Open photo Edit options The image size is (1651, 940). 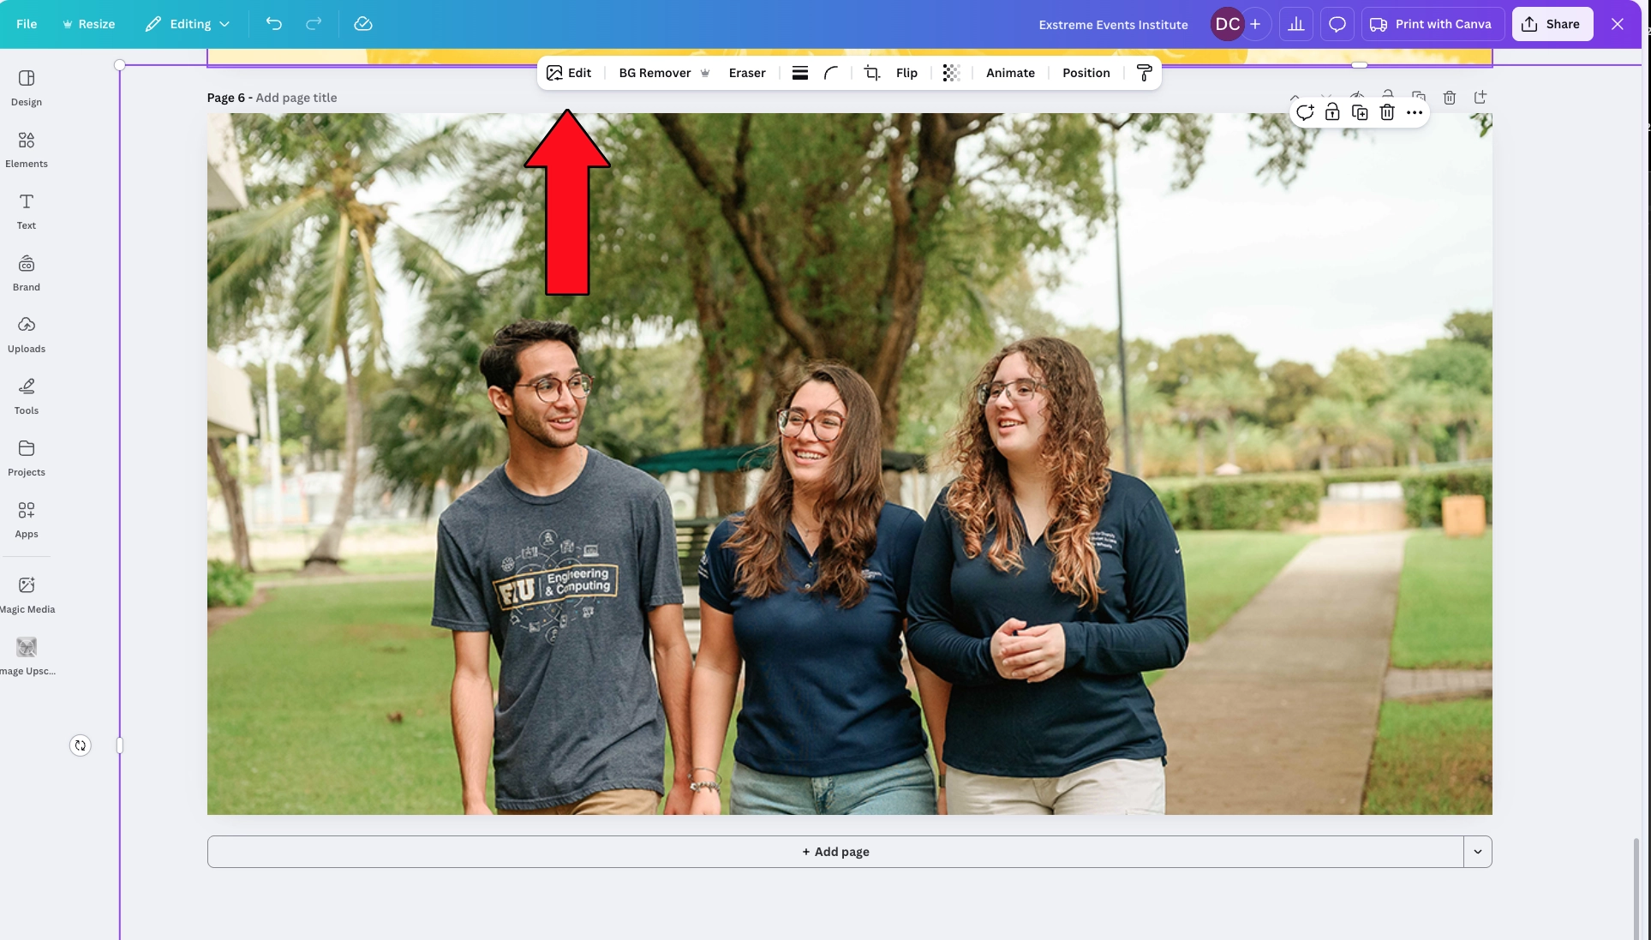tap(569, 73)
